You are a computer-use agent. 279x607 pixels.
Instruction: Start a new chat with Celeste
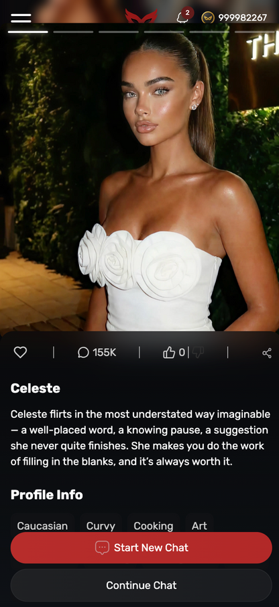[x=142, y=547]
